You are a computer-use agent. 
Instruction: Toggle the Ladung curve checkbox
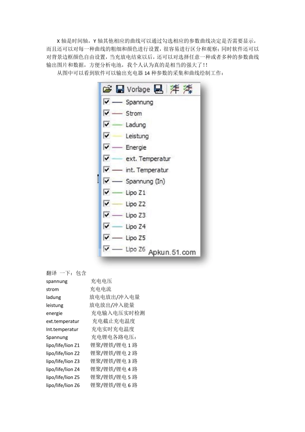click(x=106, y=124)
